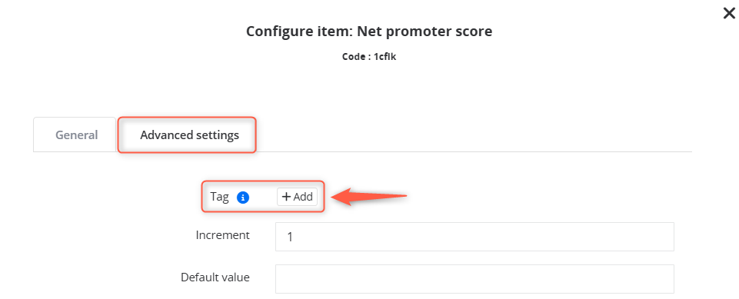This screenshot has height=299, width=739.
Task: Focus the Increment input field
Action: point(474,237)
